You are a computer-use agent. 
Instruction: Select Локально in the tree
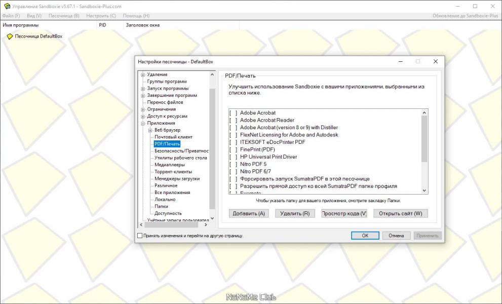coord(165,200)
